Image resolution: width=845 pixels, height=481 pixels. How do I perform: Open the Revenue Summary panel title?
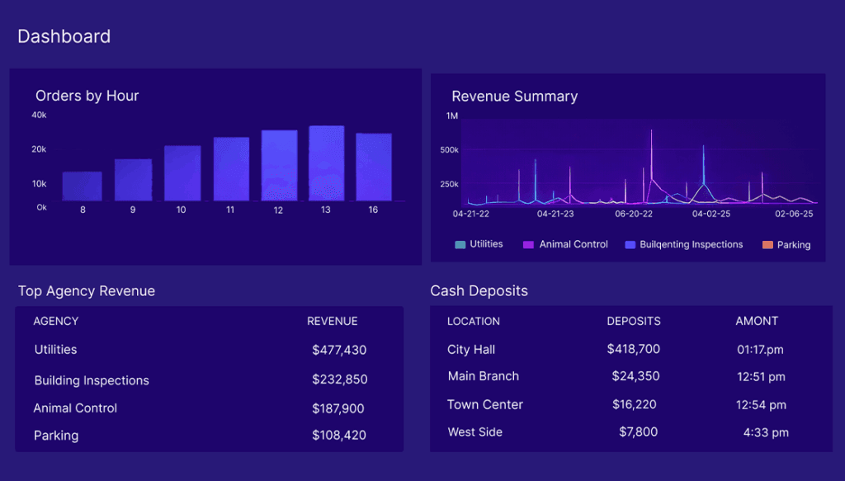tap(515, 96)
